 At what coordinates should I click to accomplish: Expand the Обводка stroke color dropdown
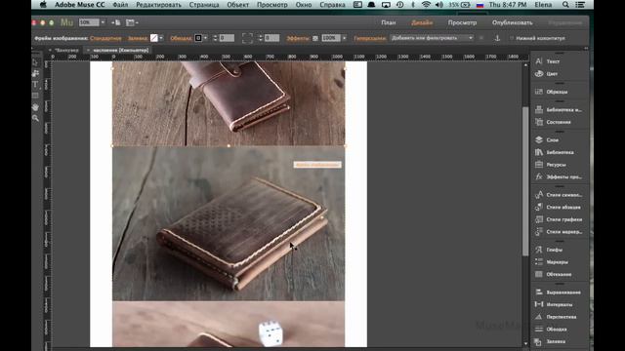205,38
